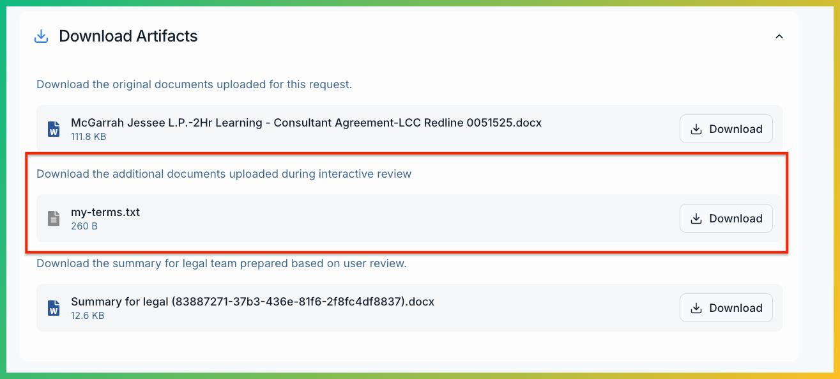Image resolution: width=840 pixels, height=379 pixels.
Task: Click the additional documents interactive review text
Action: click(x=224, y=174)
